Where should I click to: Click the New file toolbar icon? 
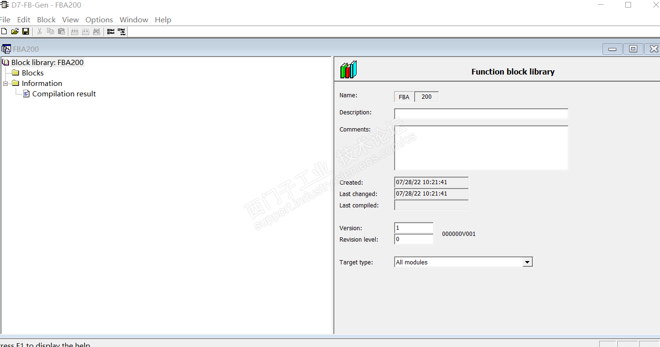4,31
